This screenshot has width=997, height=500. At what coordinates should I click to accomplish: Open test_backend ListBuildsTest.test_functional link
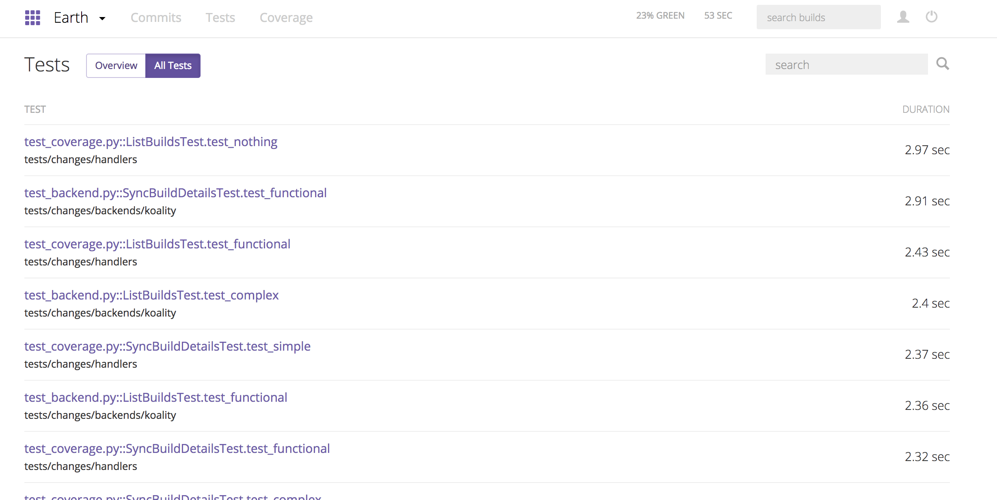pyautogui.click(x=155, y=397)
